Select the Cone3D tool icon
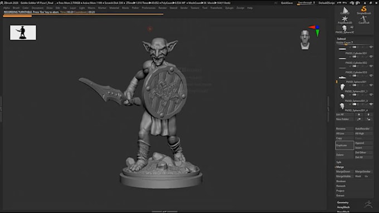Image resolution: width=379 pixels, height=213 pixels. 344,11
